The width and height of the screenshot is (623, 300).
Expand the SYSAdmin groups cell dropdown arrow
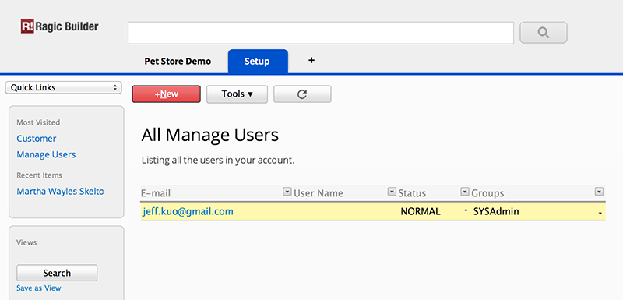[x=600, y=214]
